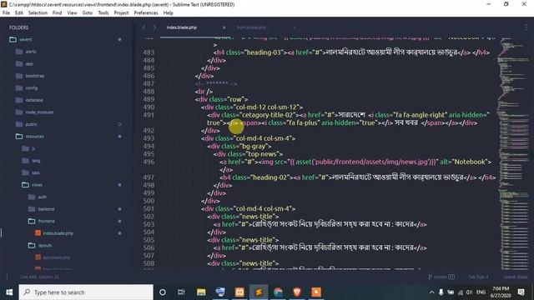The image size is (534, 300).
Task: Click line number 489 in the gutter
Action: tap(149, 99)
